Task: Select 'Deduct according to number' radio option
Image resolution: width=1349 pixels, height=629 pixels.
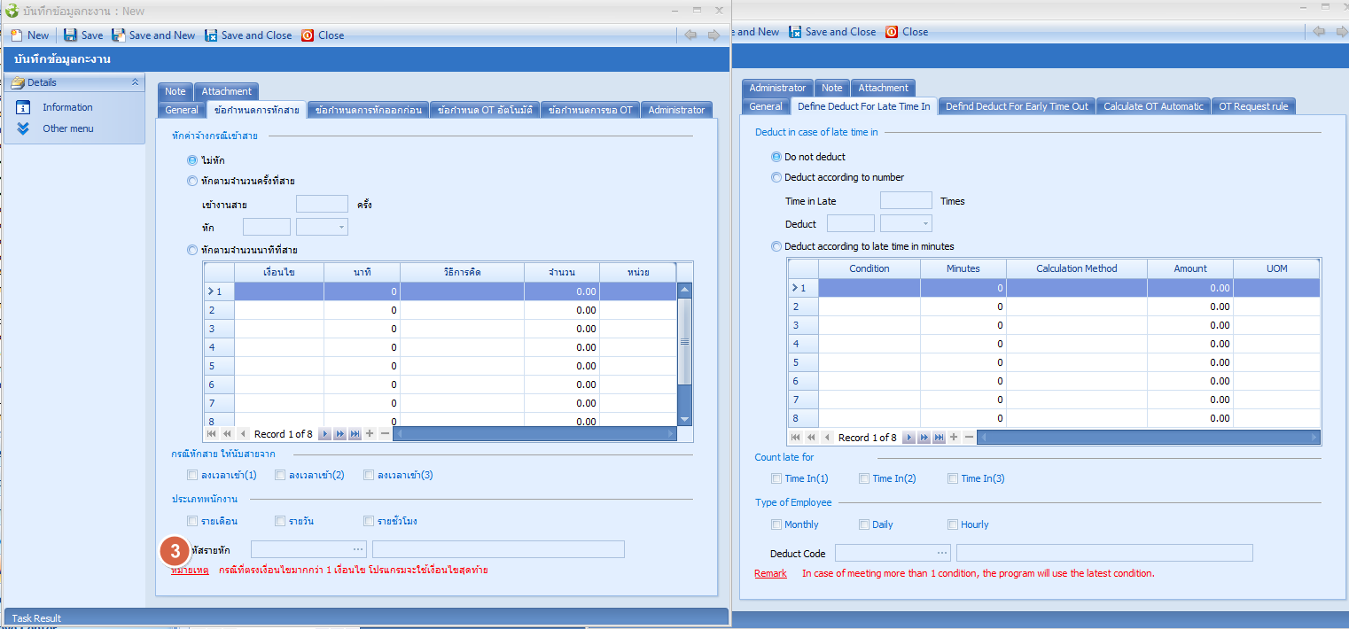Action: pyautogui.click(x=777, y=177)
